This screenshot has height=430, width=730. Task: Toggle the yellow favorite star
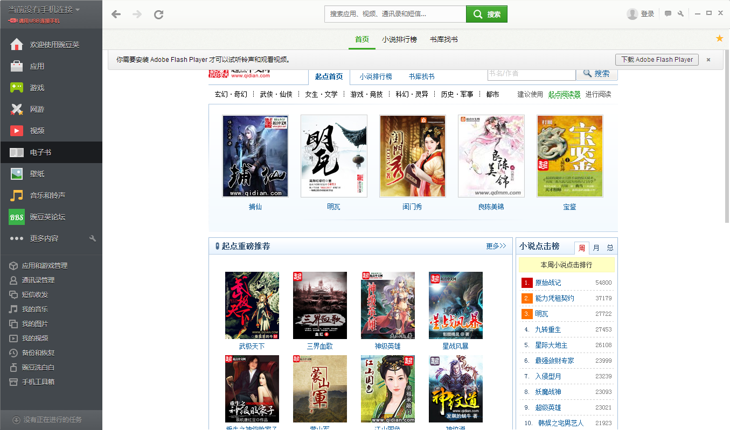coord(719,39)
